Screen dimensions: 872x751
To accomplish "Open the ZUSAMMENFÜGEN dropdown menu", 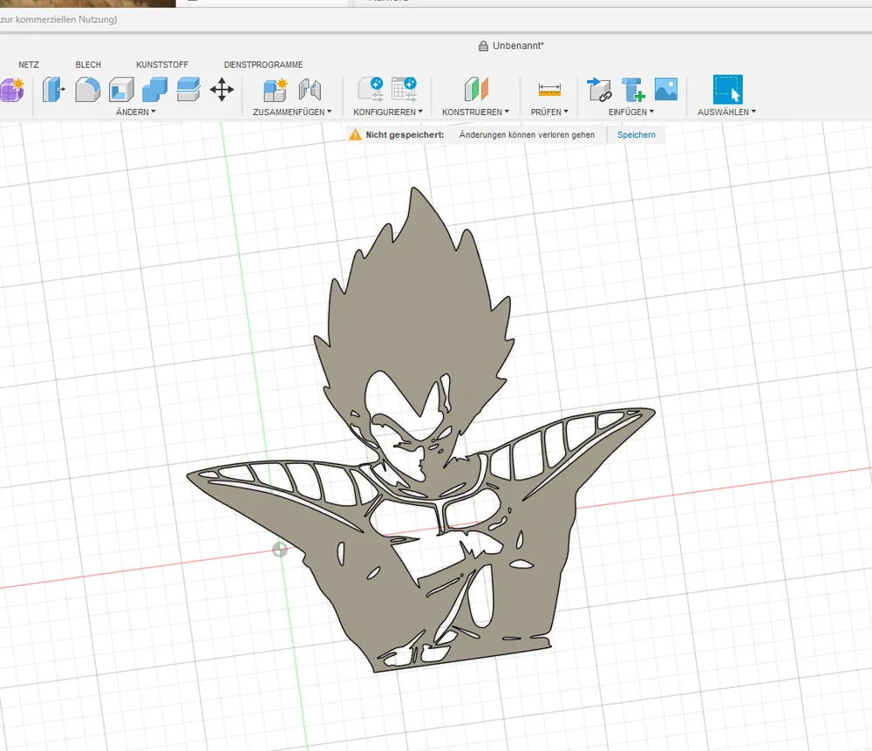I will tap(292, 112).
